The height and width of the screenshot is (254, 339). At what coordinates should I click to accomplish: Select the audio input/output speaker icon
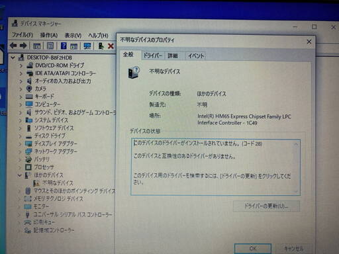coord(29,81)
